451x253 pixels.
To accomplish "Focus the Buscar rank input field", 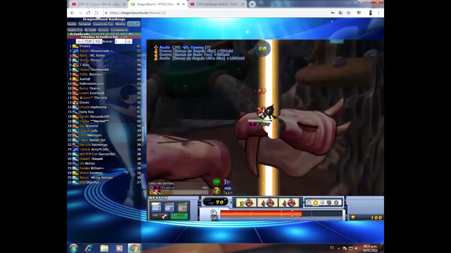I will [120, 41].
